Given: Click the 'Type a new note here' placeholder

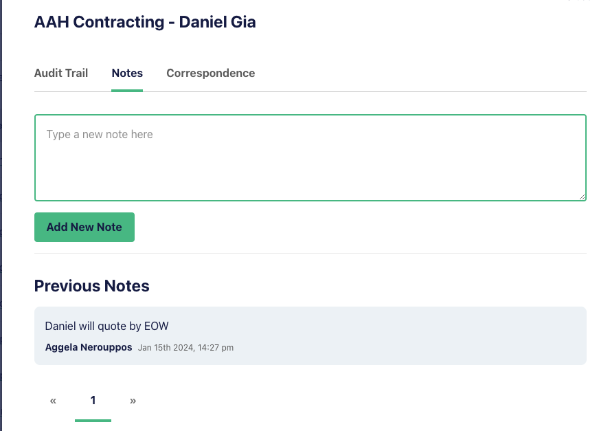Looking at the screenshot, I should [x=100, y=134].
